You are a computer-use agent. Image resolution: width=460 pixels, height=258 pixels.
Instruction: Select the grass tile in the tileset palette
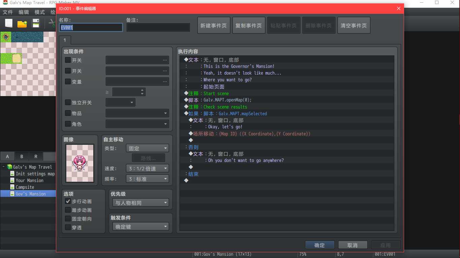tap(6, 58)
